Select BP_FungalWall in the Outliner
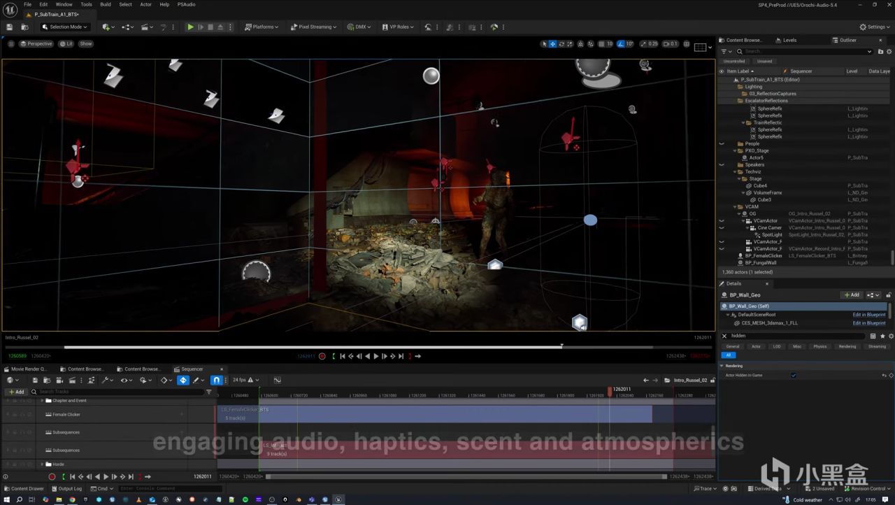The height and width of the screenshot is (505, 895). pyautogui.click(x=760, y=263)
